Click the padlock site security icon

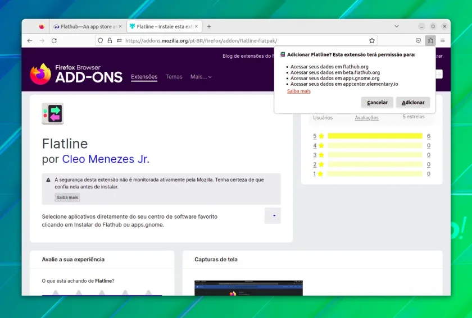pos(110,40)
